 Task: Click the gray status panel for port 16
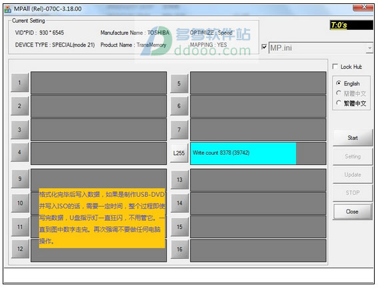pyautogui.click(x=258, y=250)
